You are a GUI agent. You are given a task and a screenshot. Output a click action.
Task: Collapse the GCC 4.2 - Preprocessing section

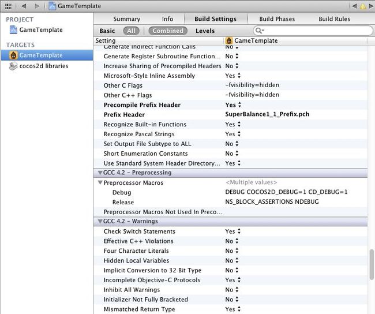click(x=100, y=173)
